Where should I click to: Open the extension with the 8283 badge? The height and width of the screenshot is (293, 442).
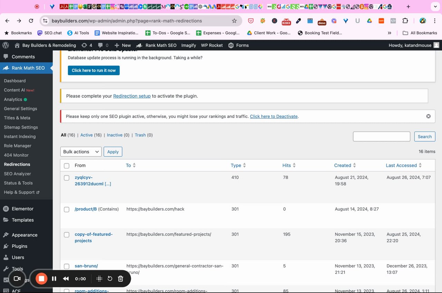tap(286, 21)
